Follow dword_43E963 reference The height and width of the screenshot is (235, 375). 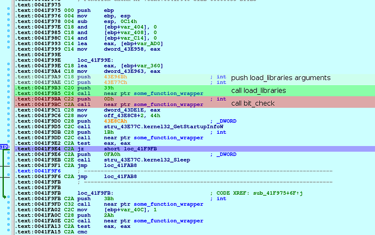124,71
